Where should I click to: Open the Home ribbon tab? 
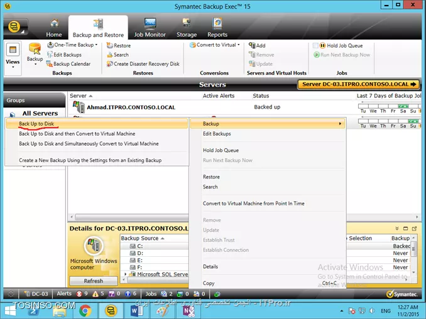(x=54, y=28)
